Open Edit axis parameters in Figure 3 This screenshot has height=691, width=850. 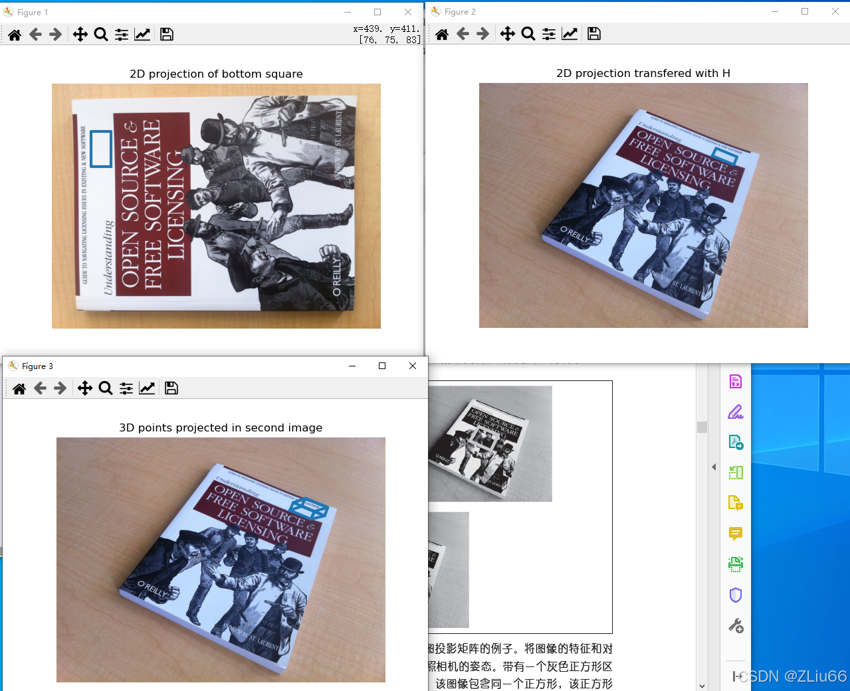coord(147,388)
